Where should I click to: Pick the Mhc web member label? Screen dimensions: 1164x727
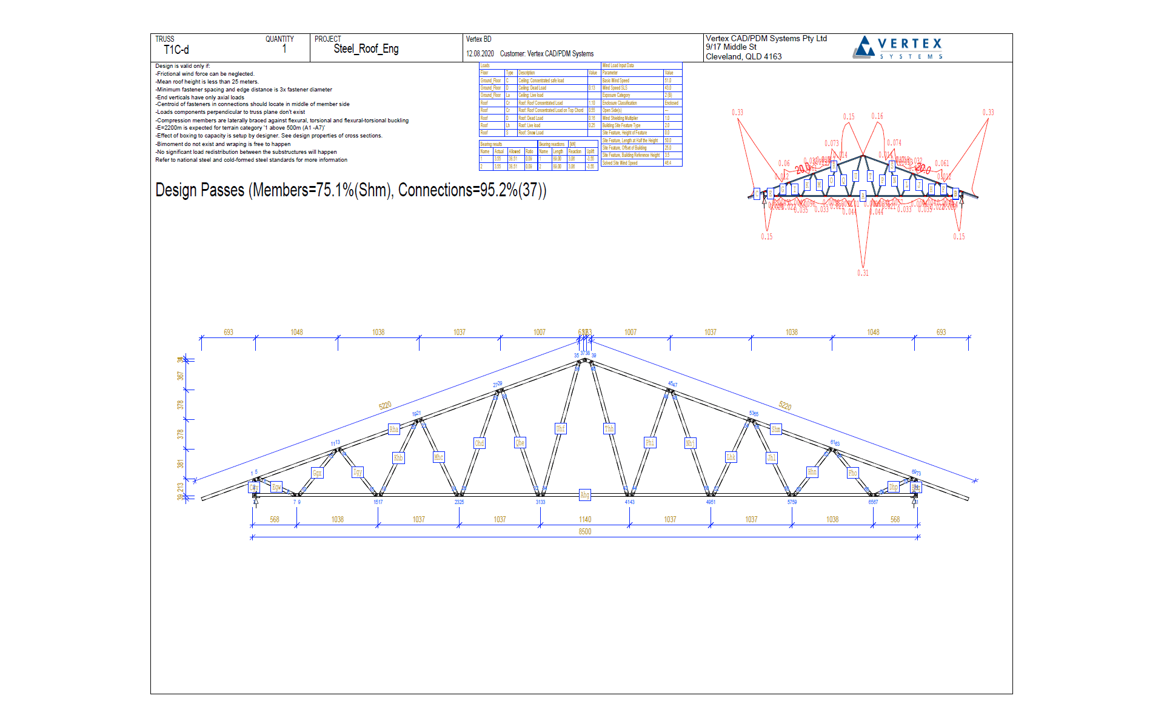tap(439, 457)
